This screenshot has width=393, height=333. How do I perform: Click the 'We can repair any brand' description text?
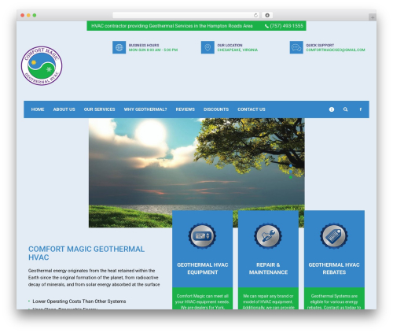click(x=268, y=302)
